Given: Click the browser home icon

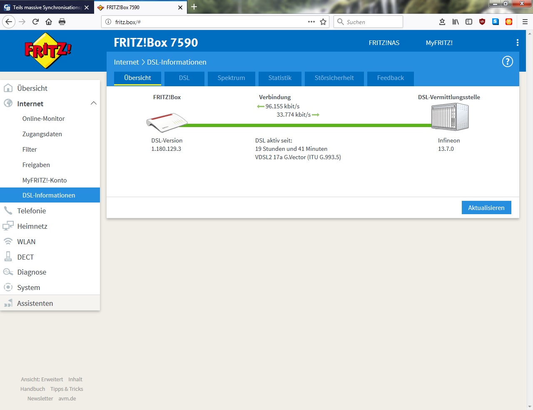Looking at the screenshot, I should pos(49,22).
